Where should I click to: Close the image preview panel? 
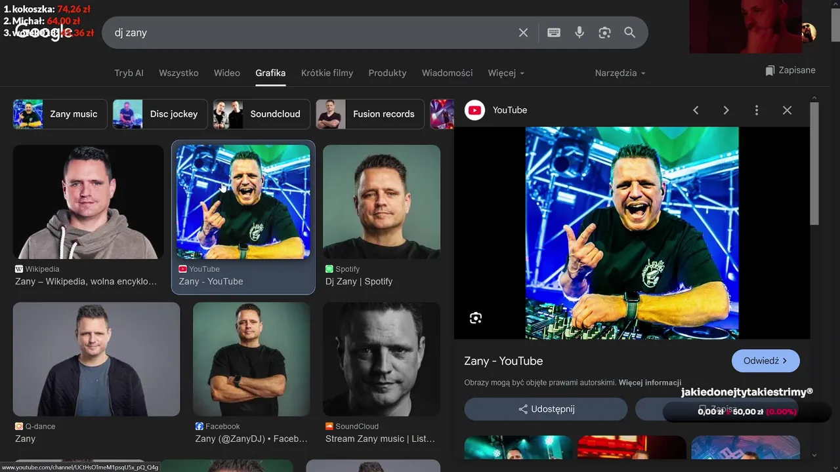click(x=787, y=110)
